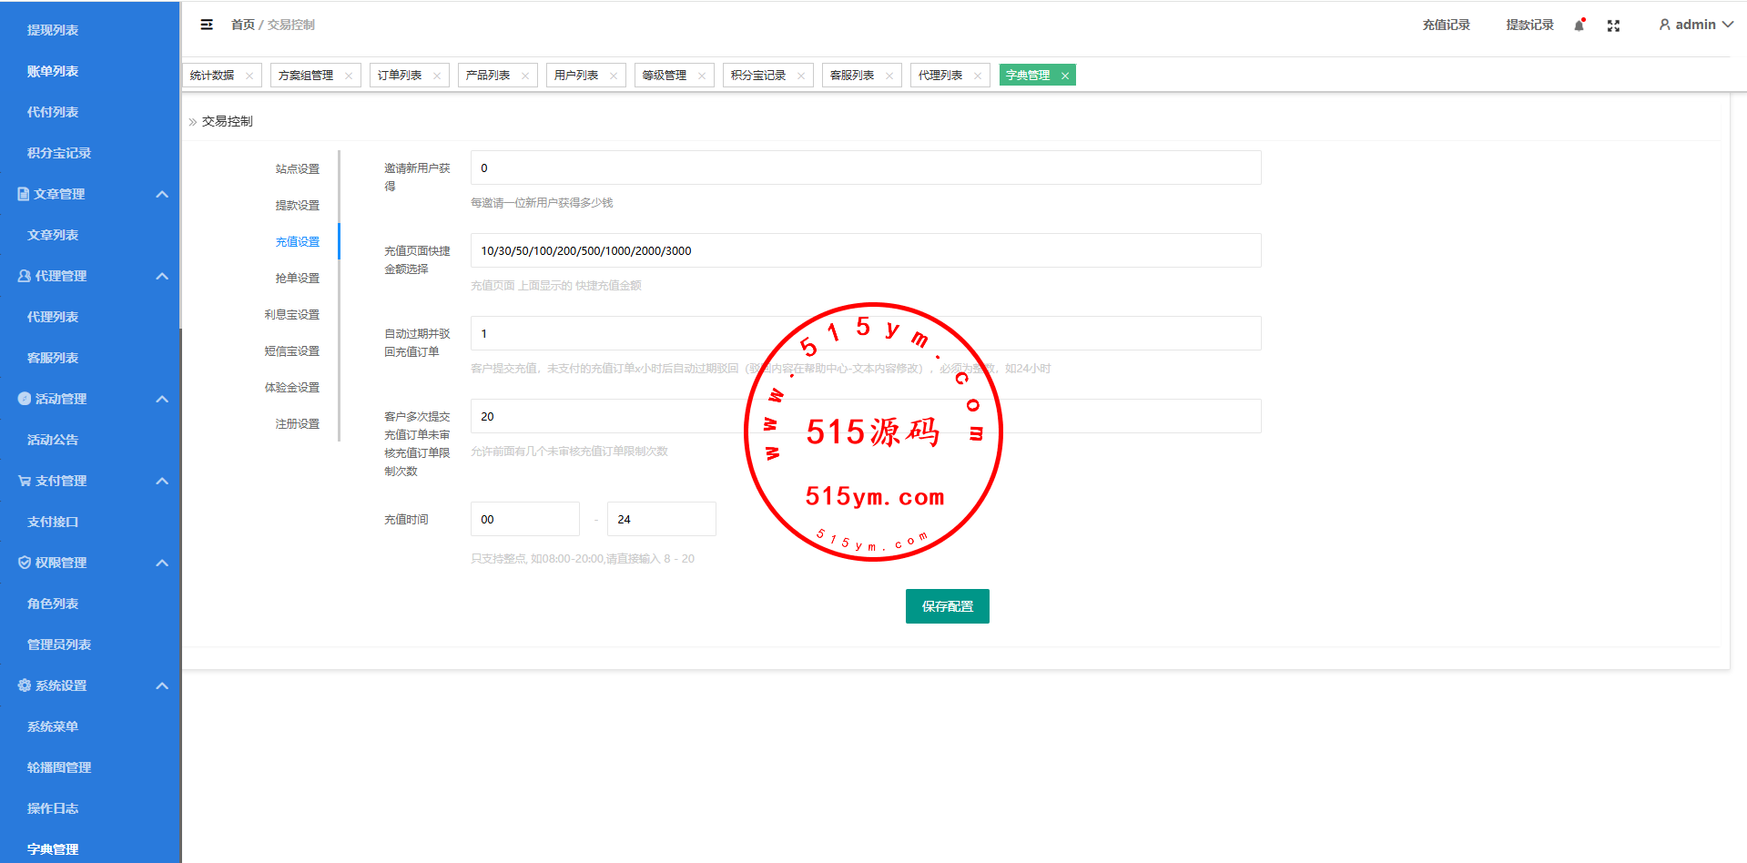Click the 保存配置 button
Image resolution: width=1747 pixels, height=863 pixels.
(947, 606)
